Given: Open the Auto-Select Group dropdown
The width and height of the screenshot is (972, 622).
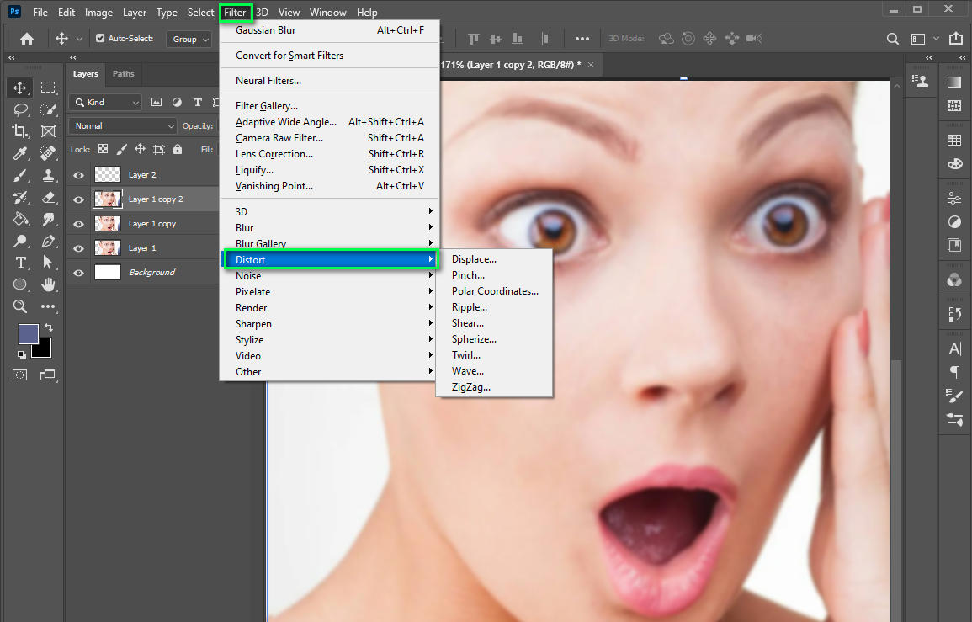Looking at the screenshot, I should pos(189,38).
